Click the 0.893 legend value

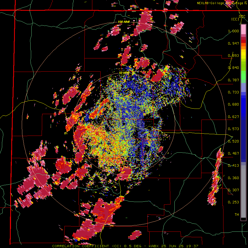point(233,55)
